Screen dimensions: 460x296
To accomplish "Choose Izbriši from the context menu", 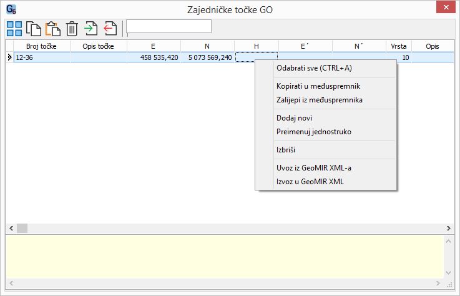I will point(326,150).
